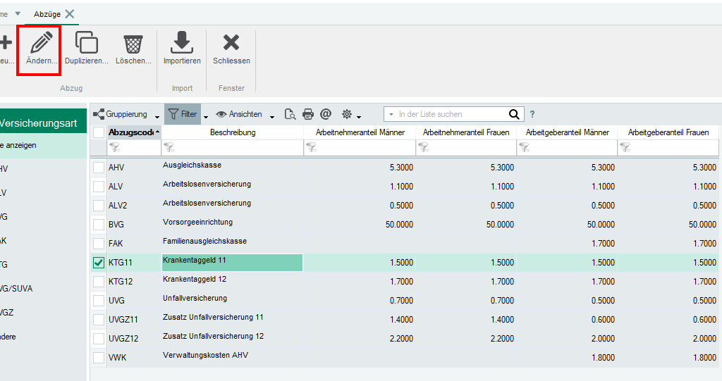Check the UVGZ12 row checkbox
Image resolution: width=722 pixels, height=381 pixels.
click(x=99, y=338)
